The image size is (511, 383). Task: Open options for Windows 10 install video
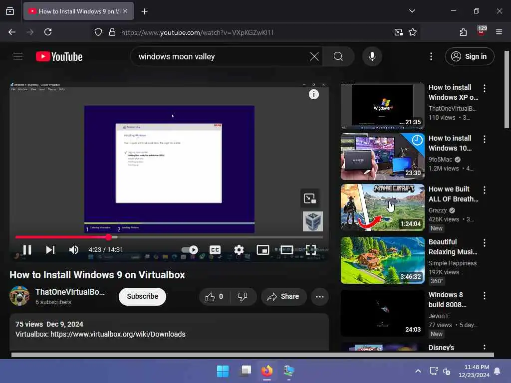[x=485, y=139]
